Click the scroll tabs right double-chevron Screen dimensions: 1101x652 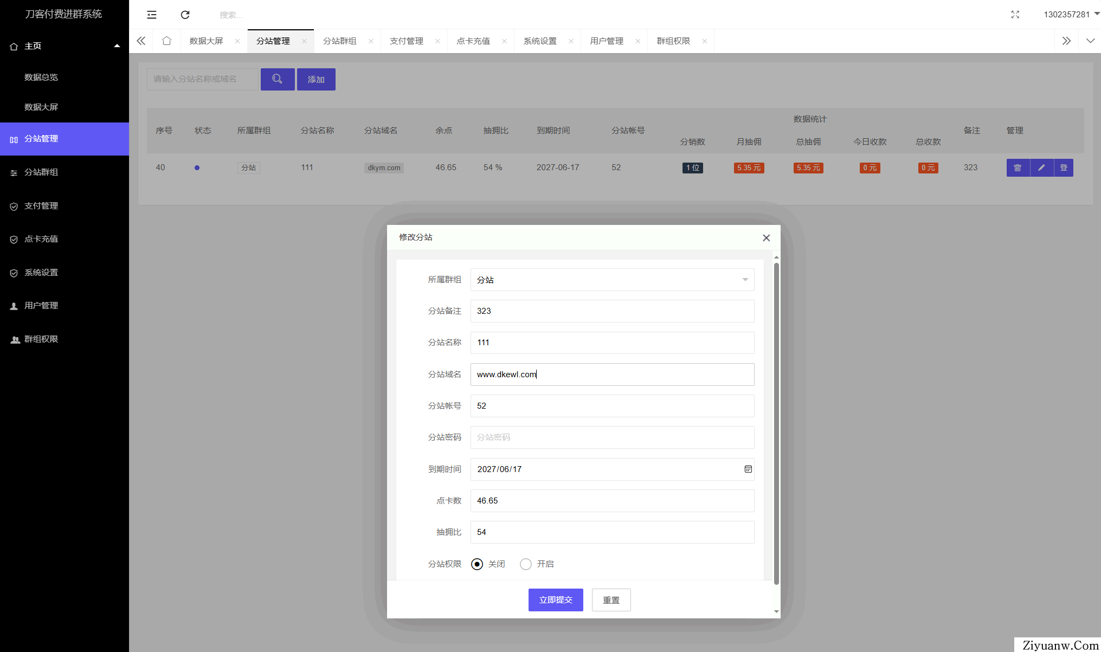[1066, 41]
